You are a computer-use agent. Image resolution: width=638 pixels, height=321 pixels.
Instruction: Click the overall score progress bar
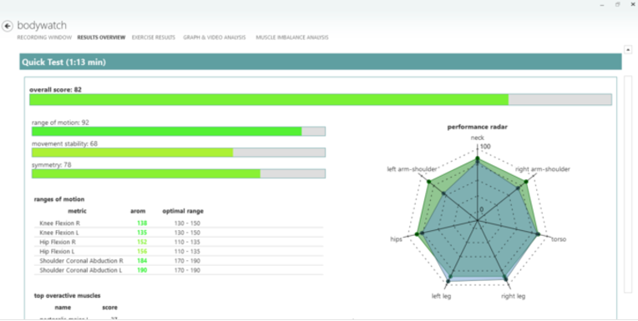tap(321, 99)
